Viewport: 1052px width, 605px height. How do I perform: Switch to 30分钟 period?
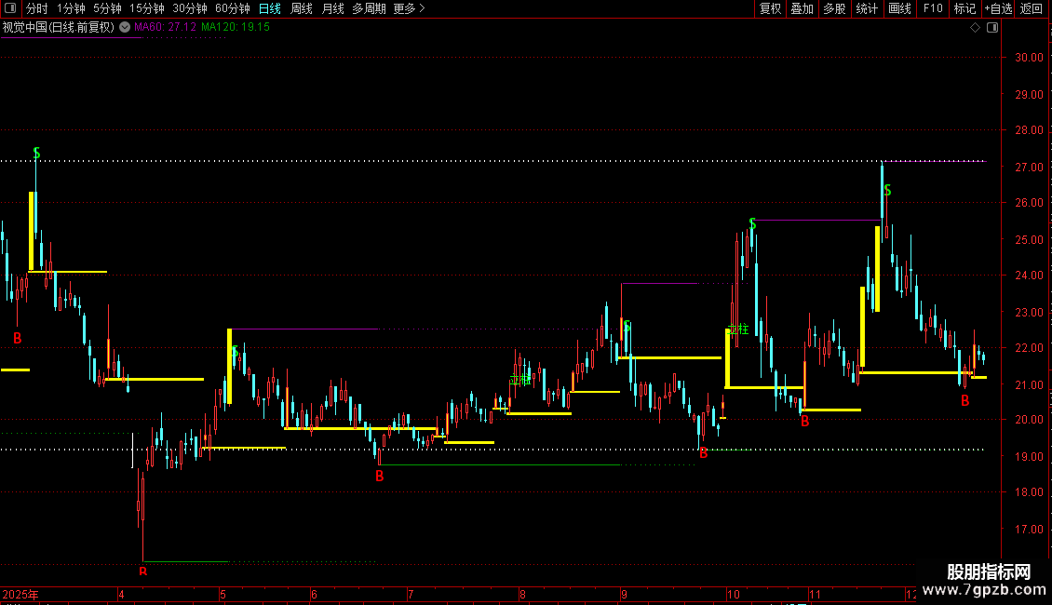point(189,8)
